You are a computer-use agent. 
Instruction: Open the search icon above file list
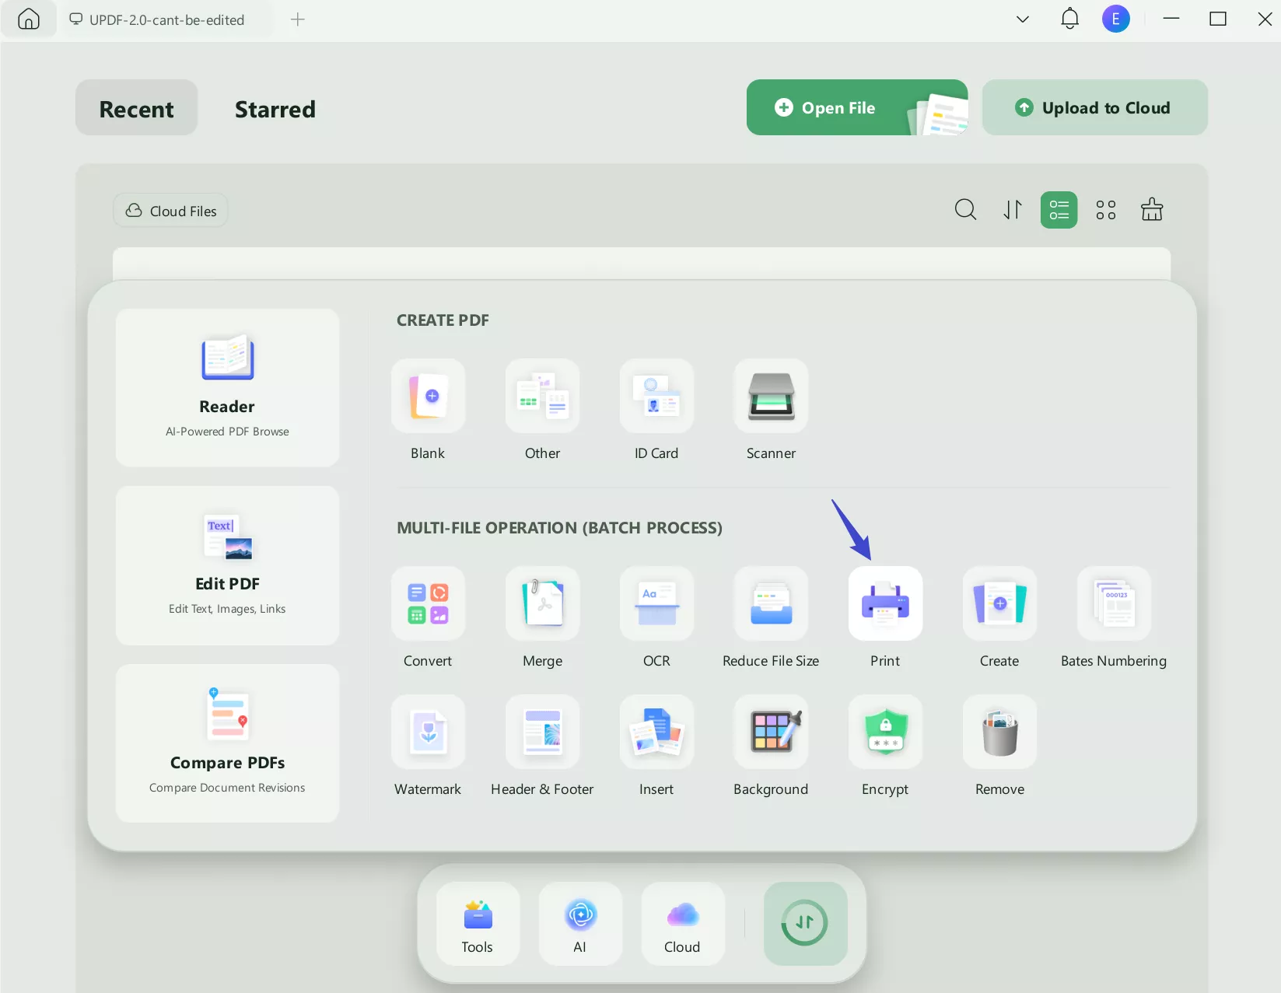coord(965,209)
